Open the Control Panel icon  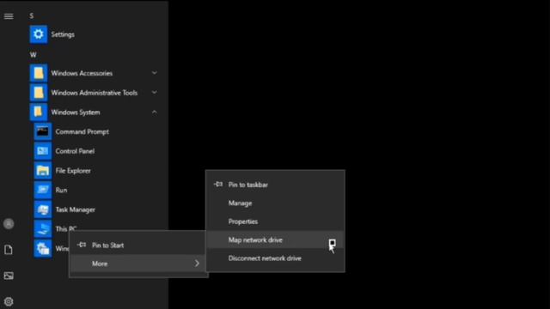[43, 151]
